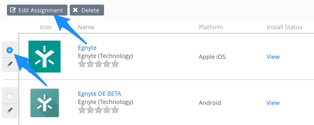Viewport: 314px width, 125px height.
Task: View install status for the Apple iOS app
Action: click(x=273, y=57)
